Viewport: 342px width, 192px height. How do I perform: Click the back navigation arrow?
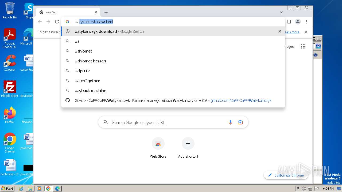40,22
